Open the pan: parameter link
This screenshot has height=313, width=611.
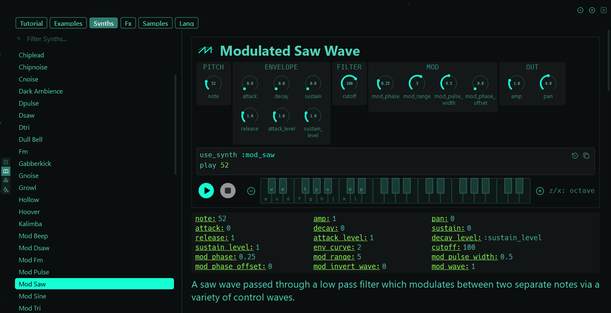pos(440,219)
